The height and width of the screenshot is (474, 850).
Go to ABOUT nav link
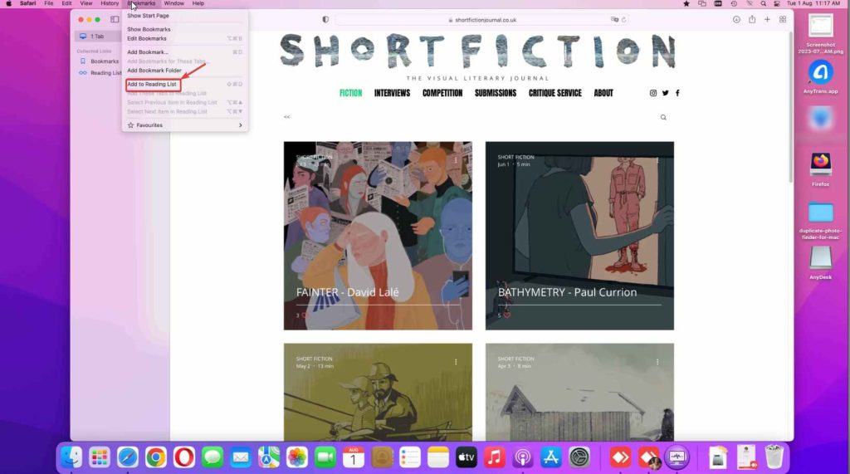603,93
